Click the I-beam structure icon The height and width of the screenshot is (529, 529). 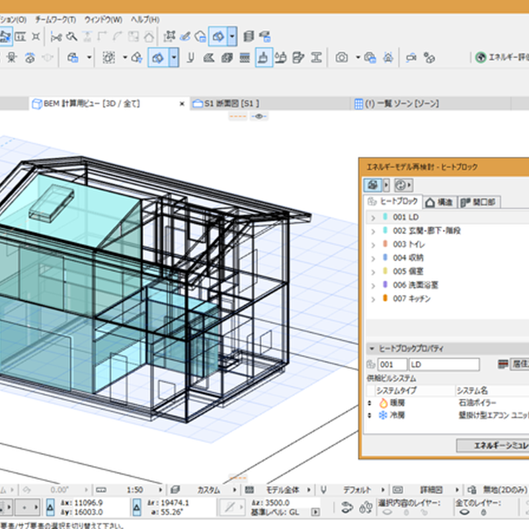[x=316, y=58]
